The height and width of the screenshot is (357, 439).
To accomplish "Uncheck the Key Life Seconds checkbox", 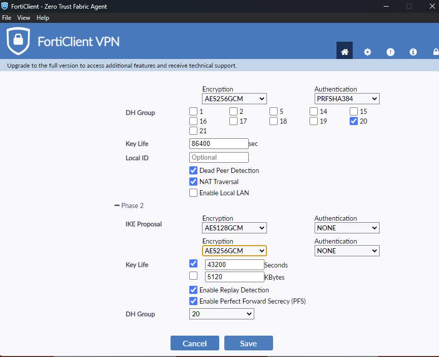I will click(193, 263).
